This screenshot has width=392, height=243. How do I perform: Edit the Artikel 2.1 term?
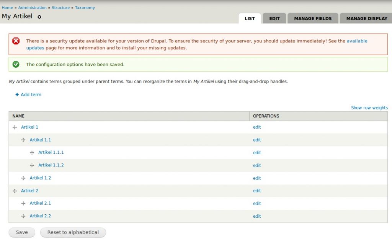click(257, 204)
